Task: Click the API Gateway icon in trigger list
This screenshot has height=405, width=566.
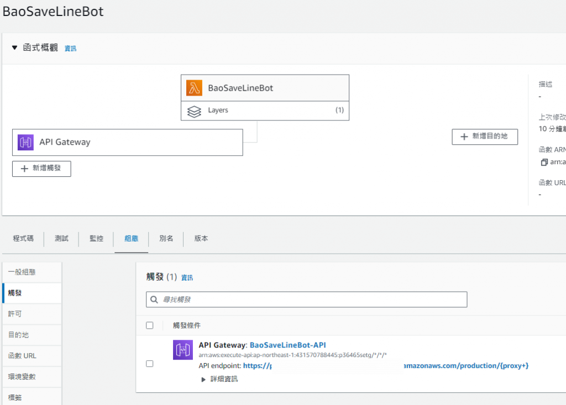Action: (183, 350)
